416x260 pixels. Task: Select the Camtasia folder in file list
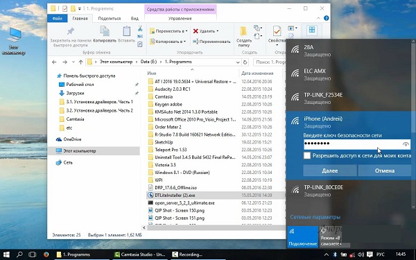click(x=164, y=97)
